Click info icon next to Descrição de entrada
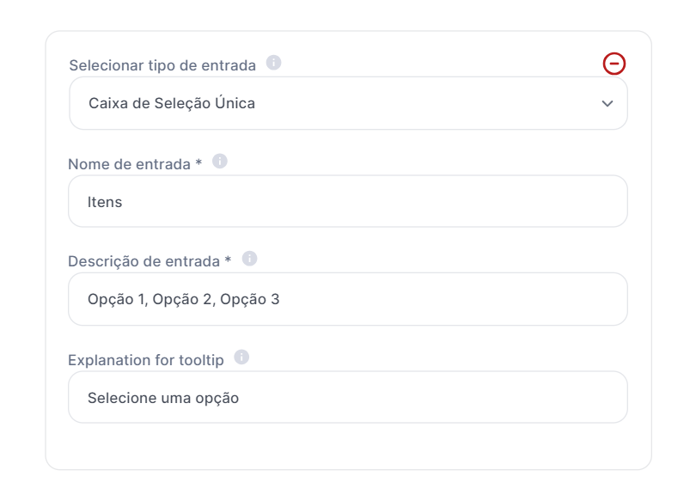This screenshot has width=696, height=501. click(x=249, y=259)
